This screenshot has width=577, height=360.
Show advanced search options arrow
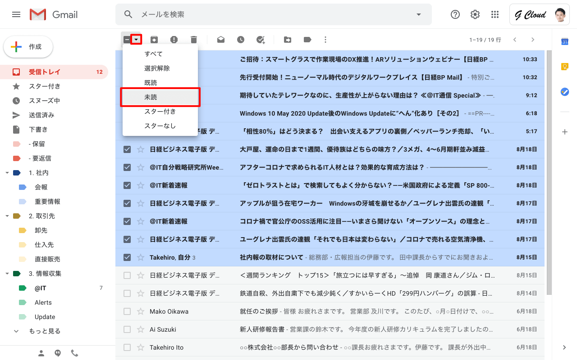pos(419,14)
